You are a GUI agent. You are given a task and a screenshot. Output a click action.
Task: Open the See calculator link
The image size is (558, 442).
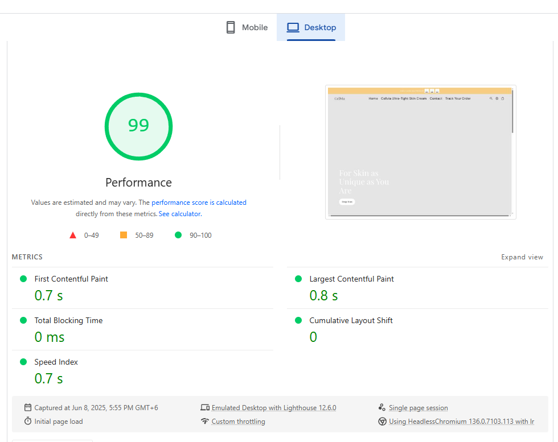click(179, 214)
